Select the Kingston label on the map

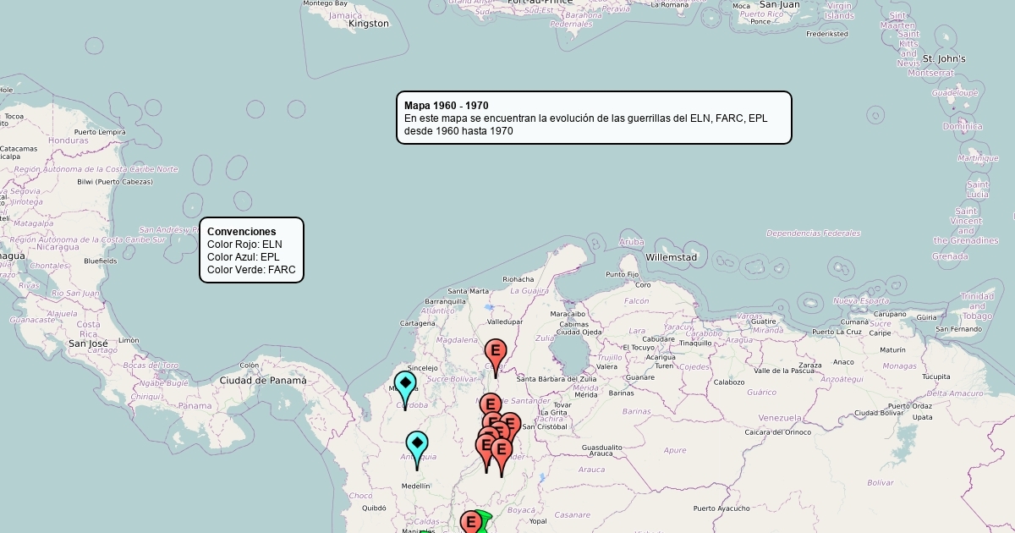[369, 24]
